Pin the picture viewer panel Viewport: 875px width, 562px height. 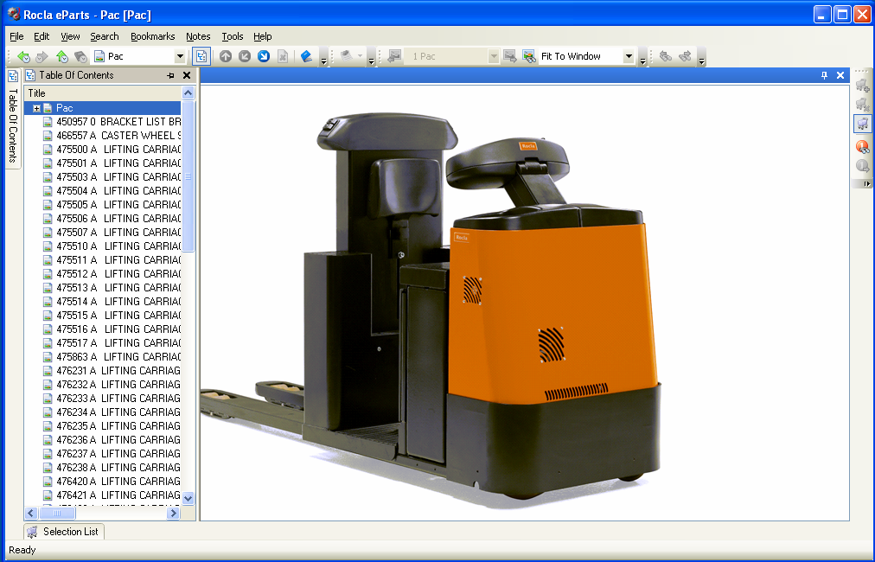coord(824,75)
